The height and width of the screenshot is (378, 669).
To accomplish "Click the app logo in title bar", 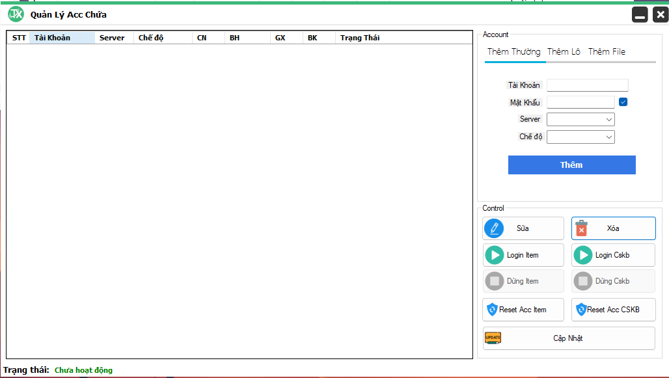I will tap(16, 14).
